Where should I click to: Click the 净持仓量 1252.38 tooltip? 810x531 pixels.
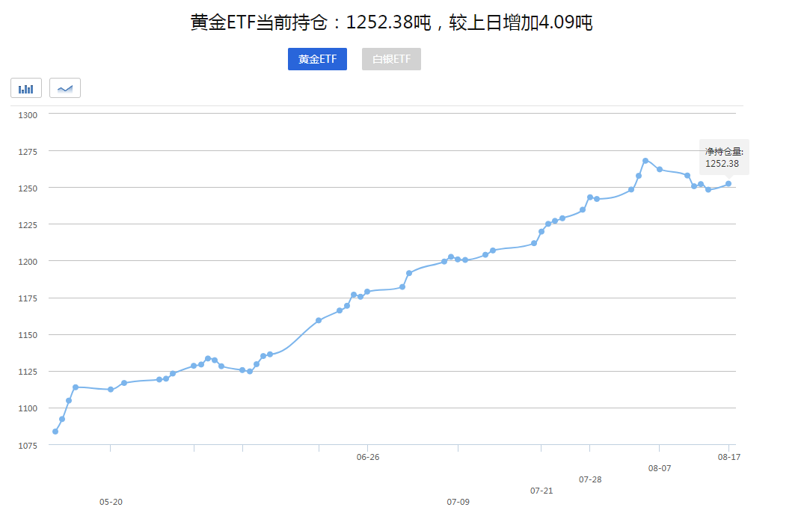[x=724, y=157]
